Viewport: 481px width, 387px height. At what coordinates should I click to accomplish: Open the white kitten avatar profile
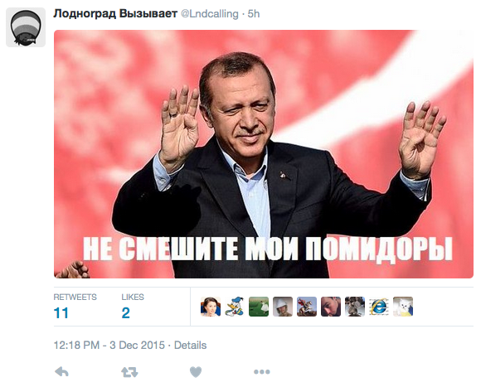[x=403, y=307]
